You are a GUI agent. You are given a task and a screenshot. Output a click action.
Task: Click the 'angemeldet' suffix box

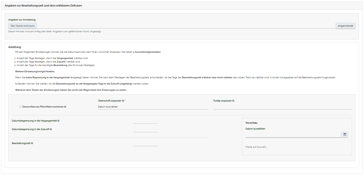click(345, 26)
